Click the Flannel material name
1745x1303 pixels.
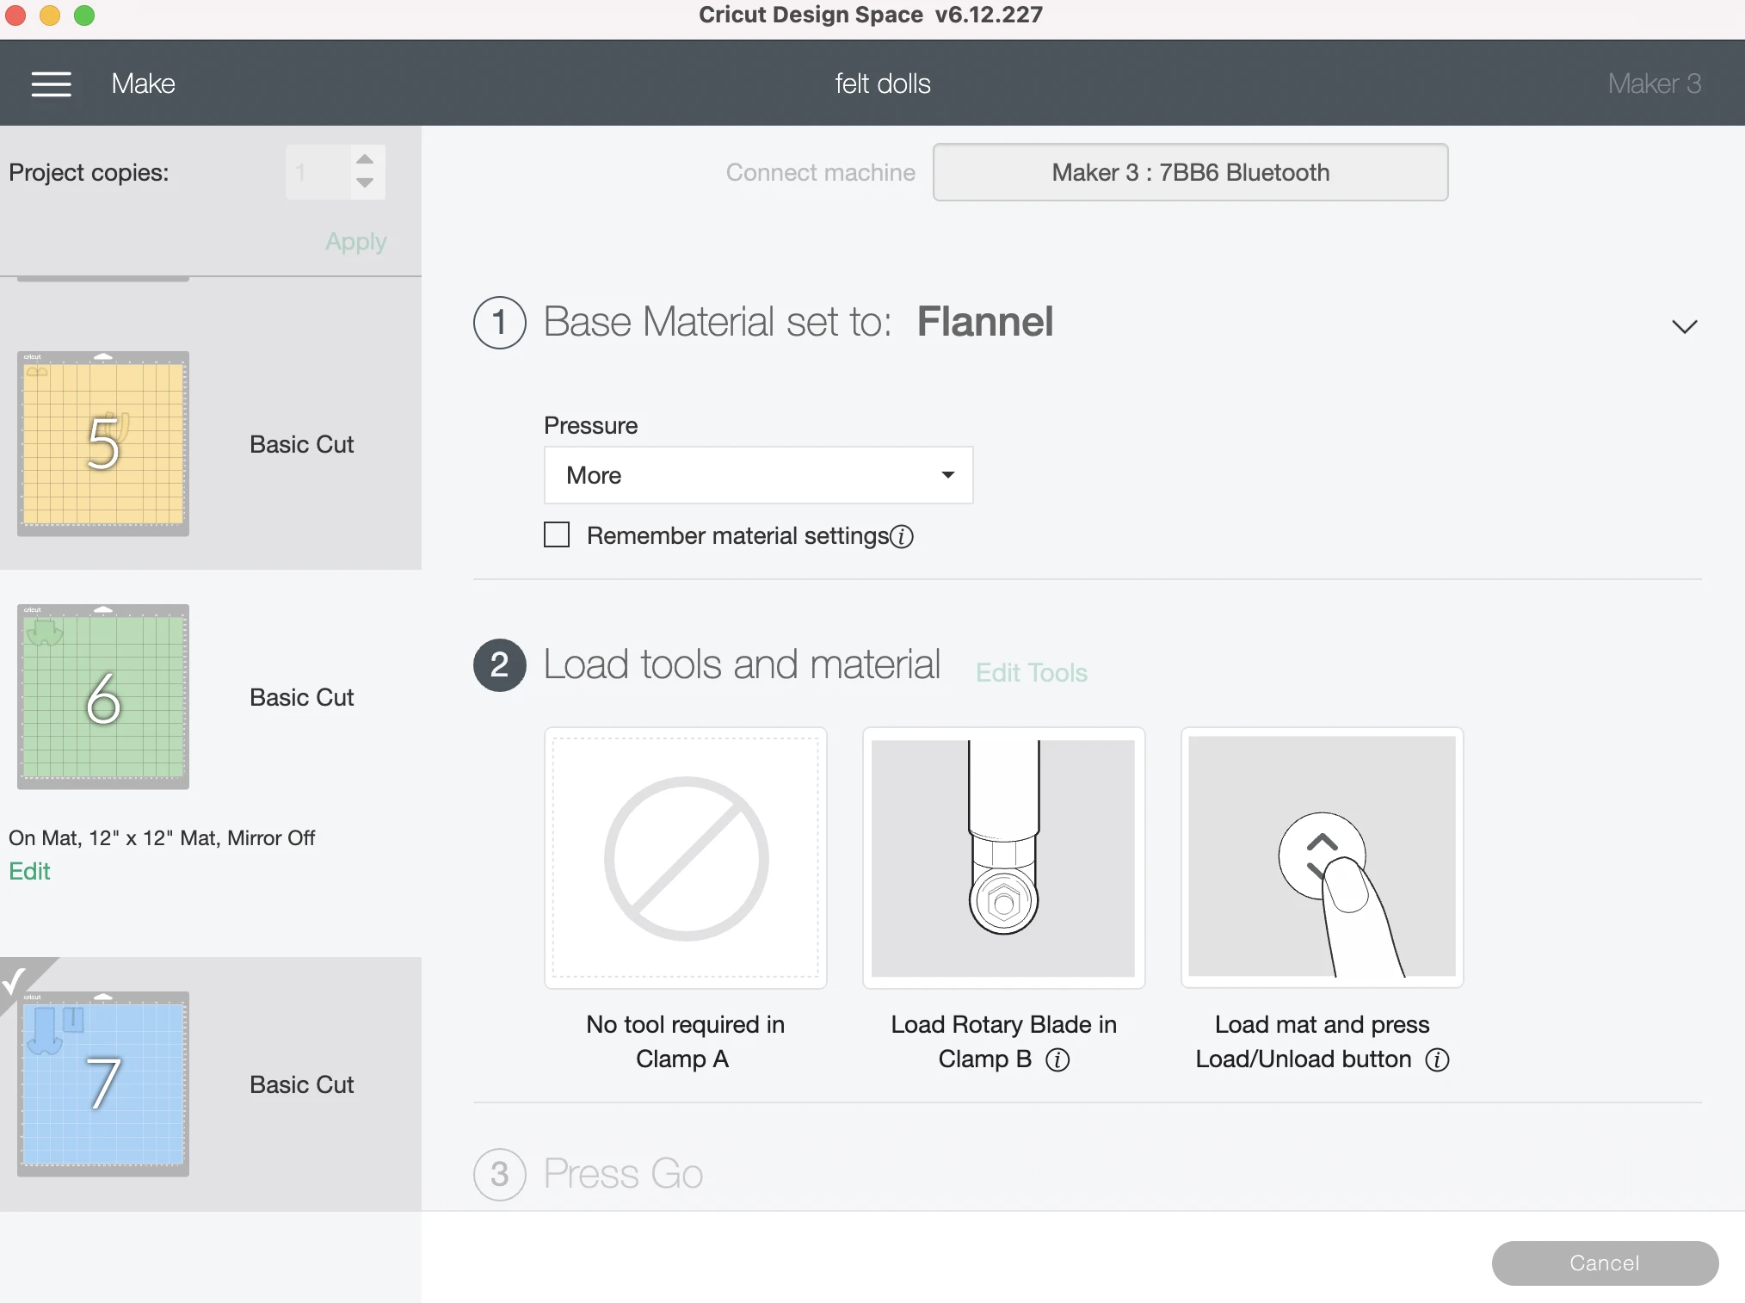984,322
